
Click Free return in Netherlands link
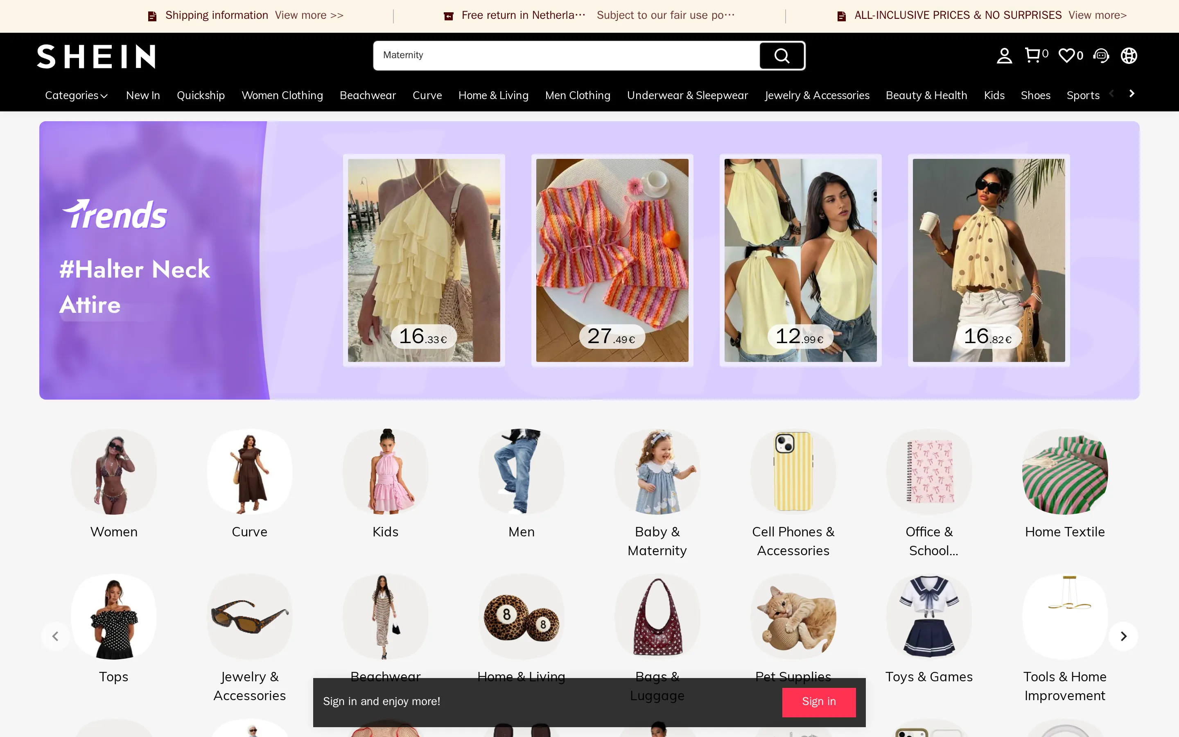(523, 16)
